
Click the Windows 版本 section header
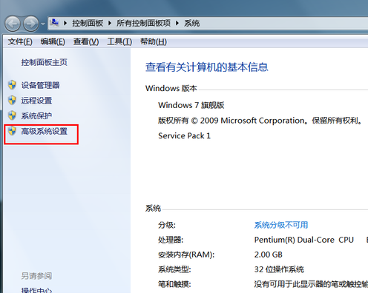pyautogui.click(x=171, y=88)
